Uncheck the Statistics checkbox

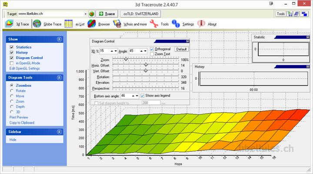click(x=12, y=47)
